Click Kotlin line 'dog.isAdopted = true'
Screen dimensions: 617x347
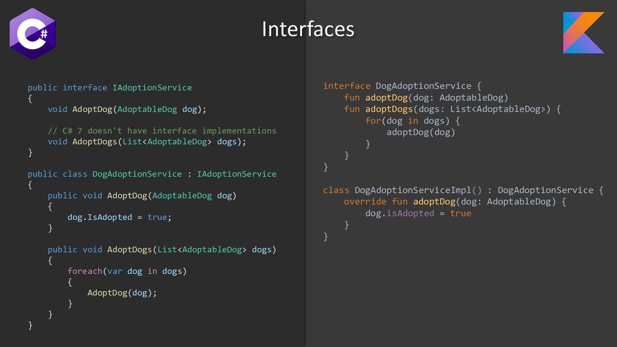pos(418,213)
